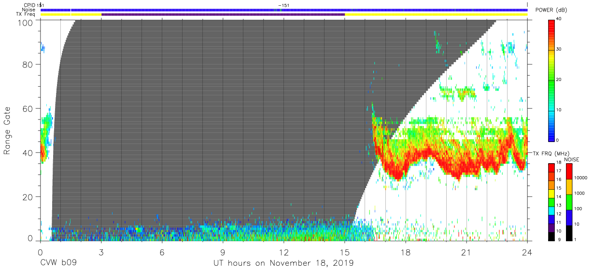Viewport: 593px width, 273px height.
Task: Click the 13 label on TX FRQ legend
Action: point(559,205)
